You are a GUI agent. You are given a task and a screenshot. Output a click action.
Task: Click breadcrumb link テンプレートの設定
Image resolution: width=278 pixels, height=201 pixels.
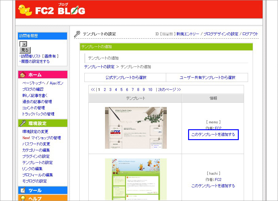point(99,67)
